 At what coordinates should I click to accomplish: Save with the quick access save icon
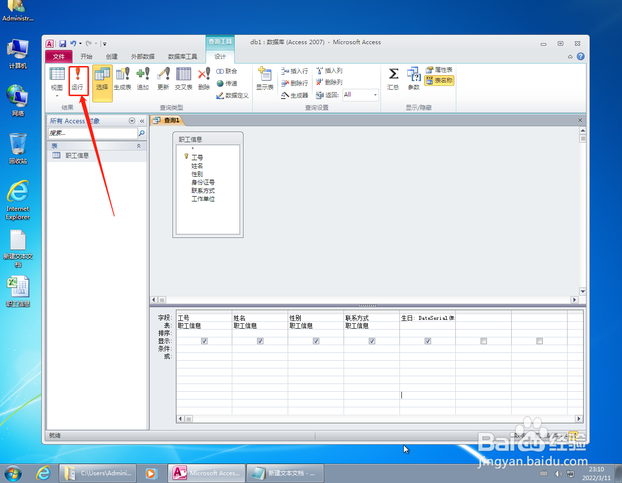[63, 44]
